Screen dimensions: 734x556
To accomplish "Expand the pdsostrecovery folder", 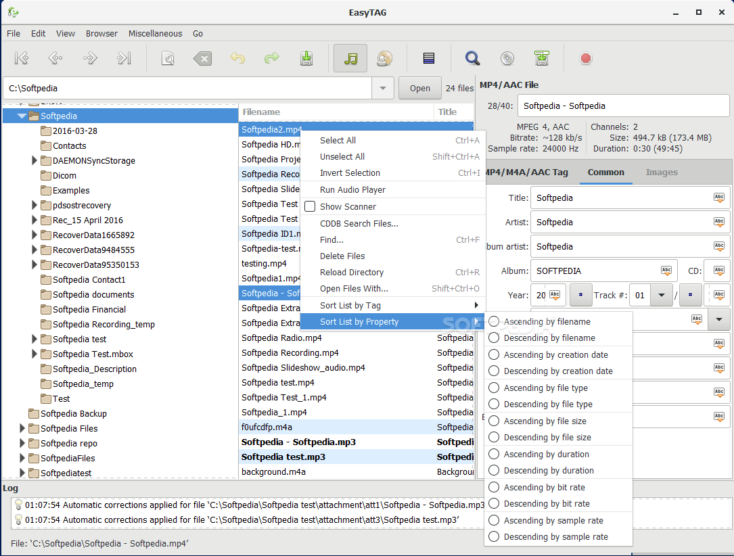I will [x=35, y=205].
